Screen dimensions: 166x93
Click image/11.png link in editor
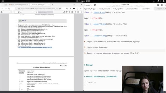(100, 36)
